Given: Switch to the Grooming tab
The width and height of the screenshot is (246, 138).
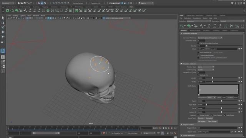Looking at the screenshot, I should tap(216, 31).
